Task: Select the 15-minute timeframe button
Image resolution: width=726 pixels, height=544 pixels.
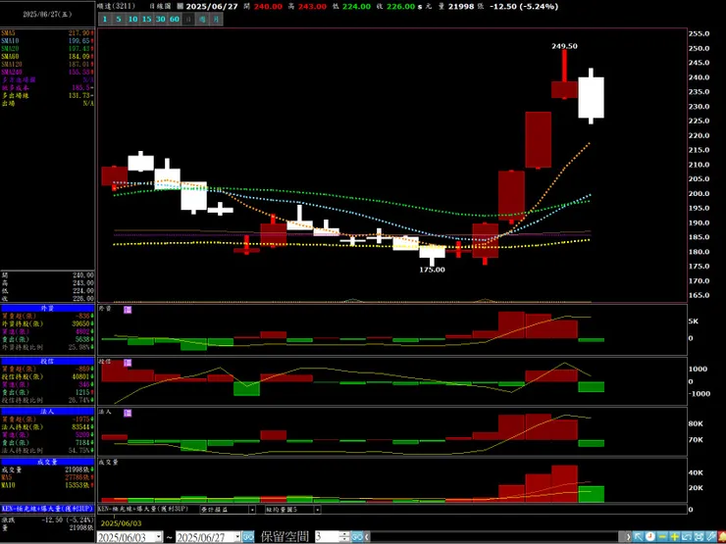Action: click(147, 19)
